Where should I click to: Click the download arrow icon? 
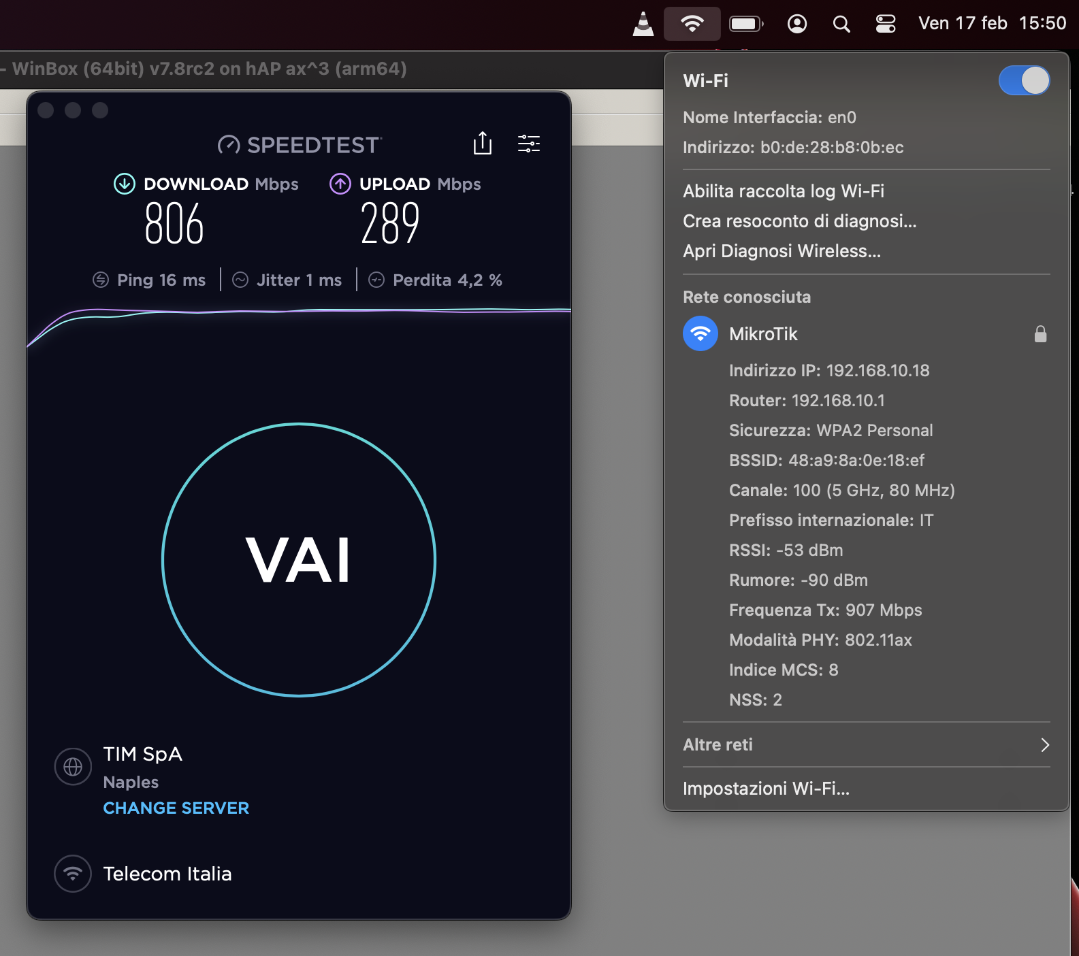coord(124,184)
